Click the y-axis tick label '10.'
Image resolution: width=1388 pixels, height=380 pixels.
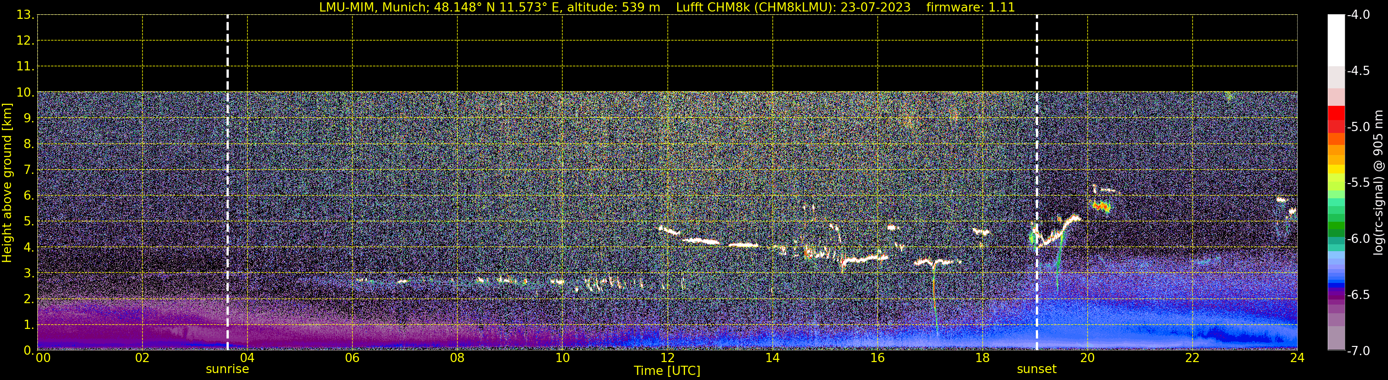click(x=25, y=92)
